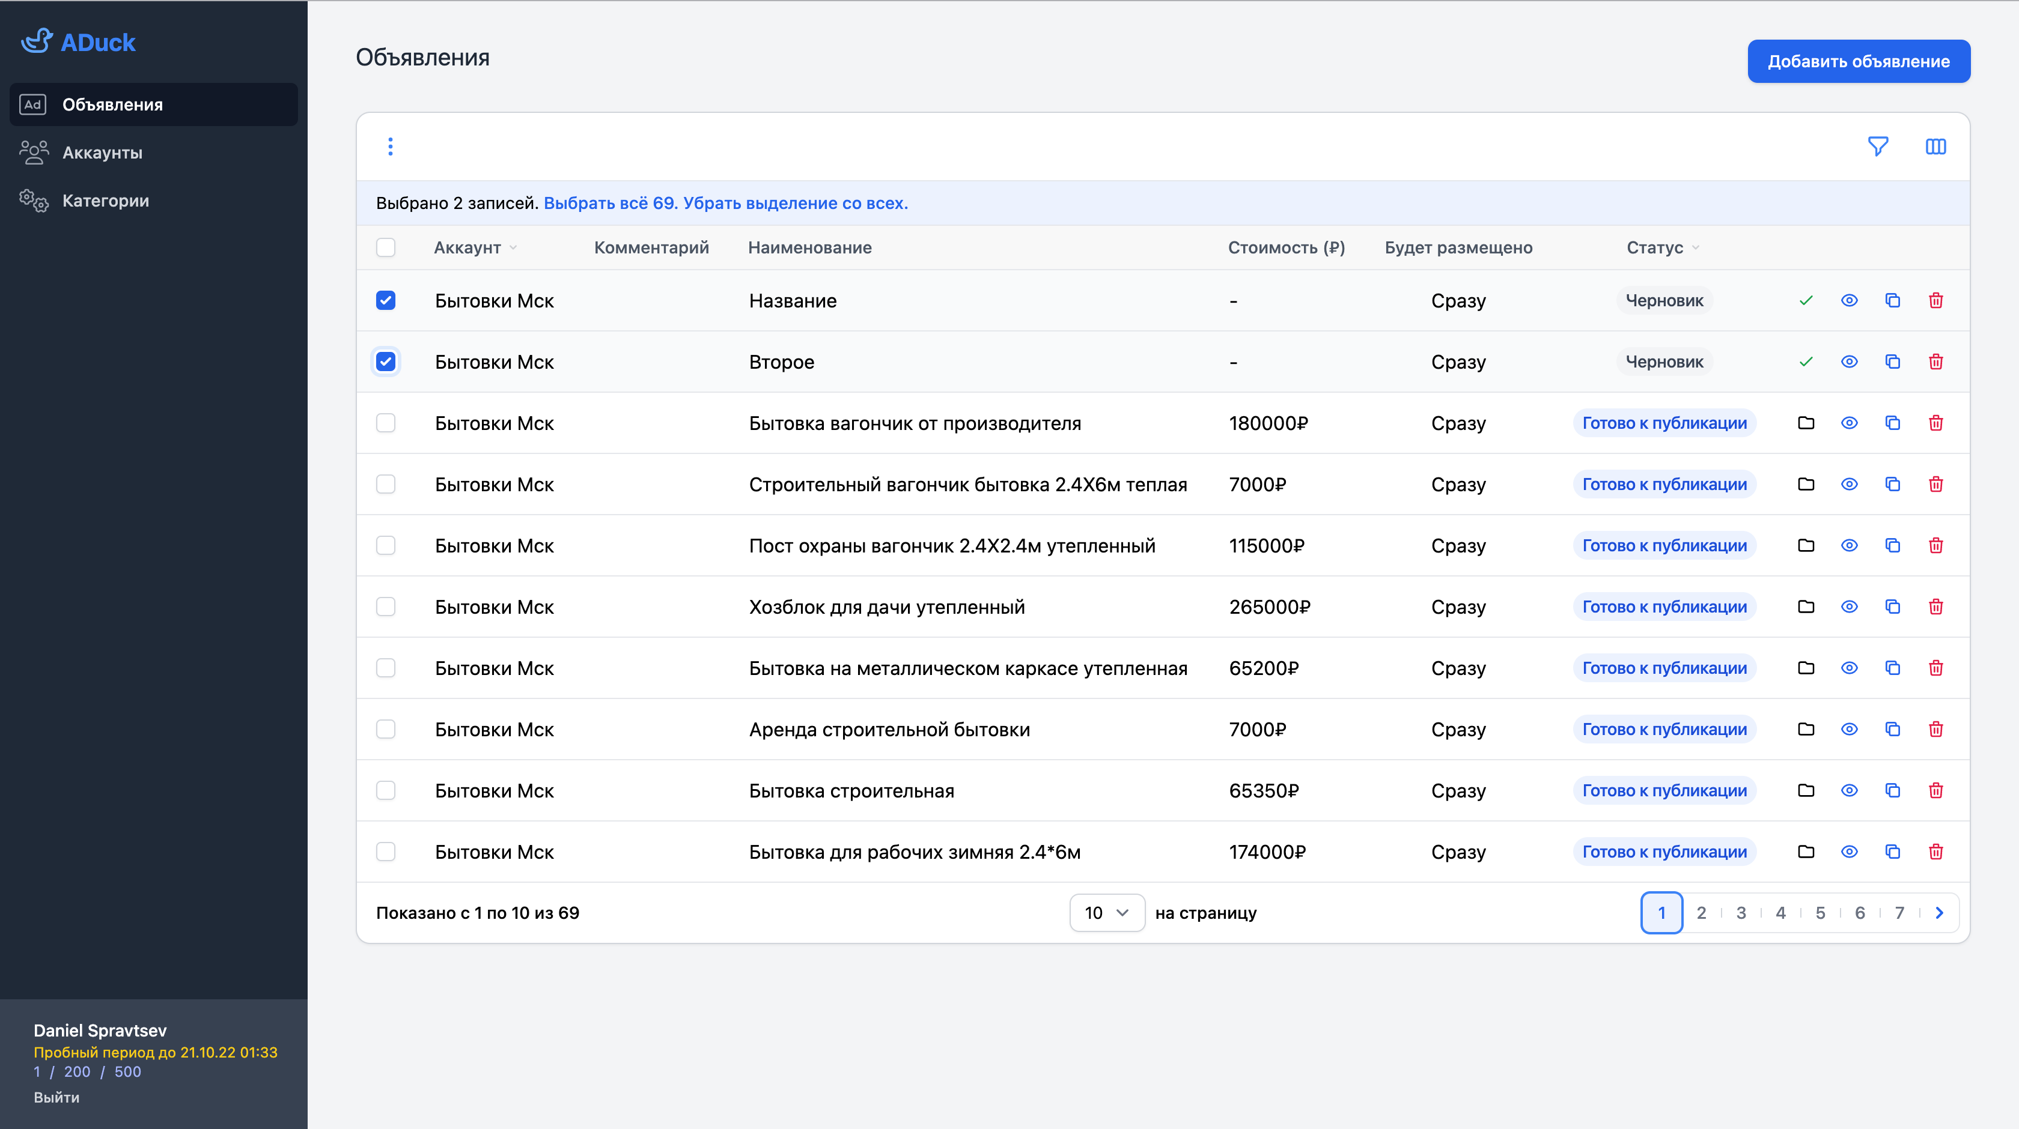View 'Аренда строительной бытовки' with eye icon
Screen dimensions: 2019x1129
[x=1849, y=730]
